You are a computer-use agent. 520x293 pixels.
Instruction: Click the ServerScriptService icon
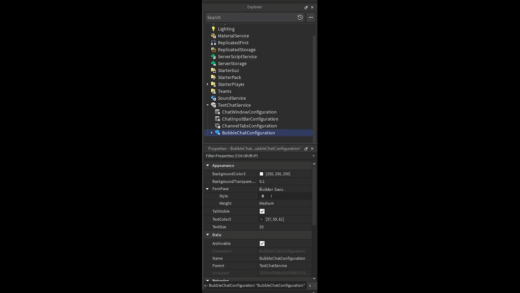click(x=214, y=56)
